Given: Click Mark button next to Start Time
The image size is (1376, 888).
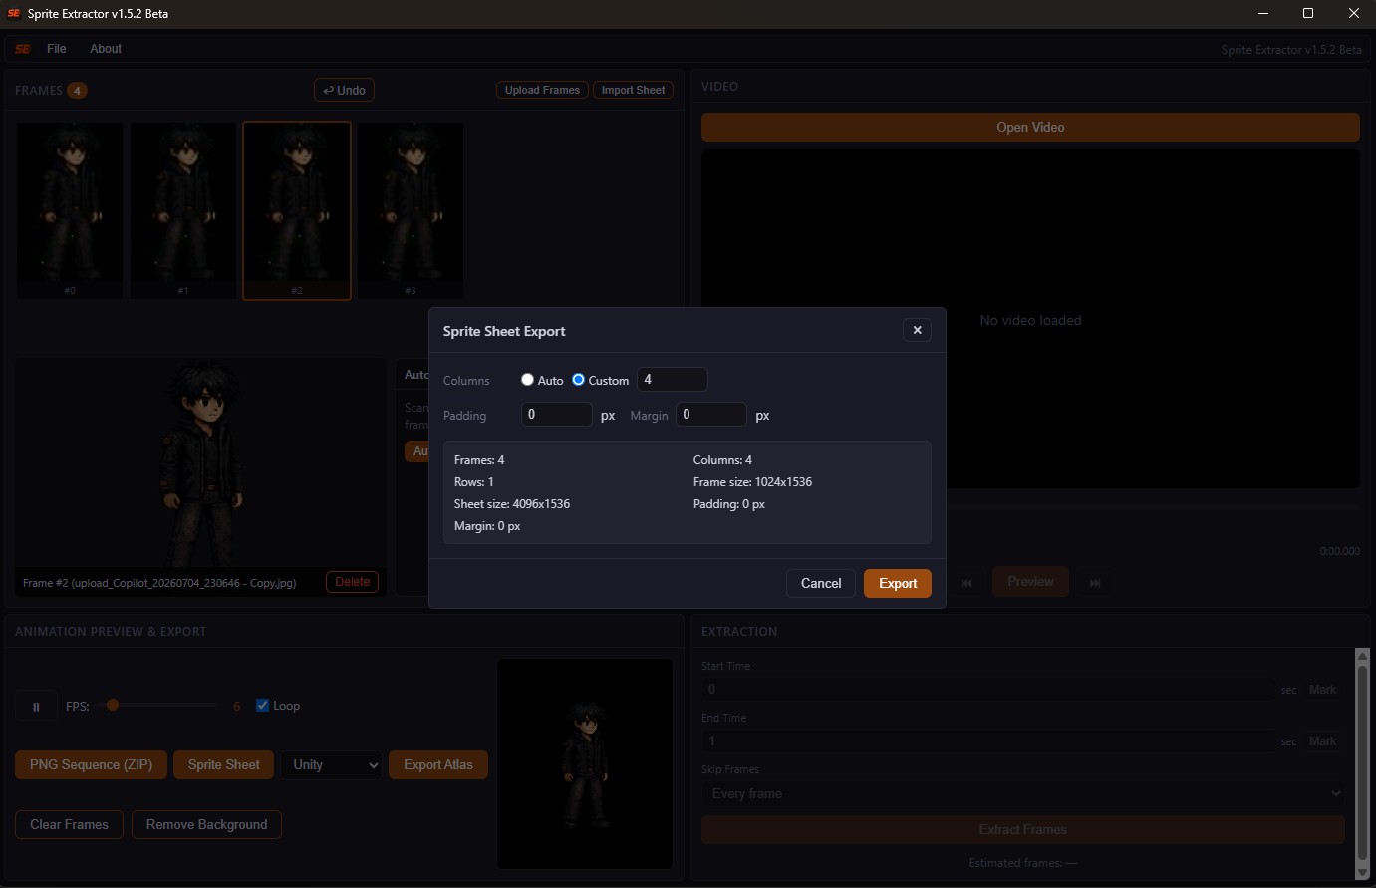Looking at the screenshot, I should pos(1322,690).
